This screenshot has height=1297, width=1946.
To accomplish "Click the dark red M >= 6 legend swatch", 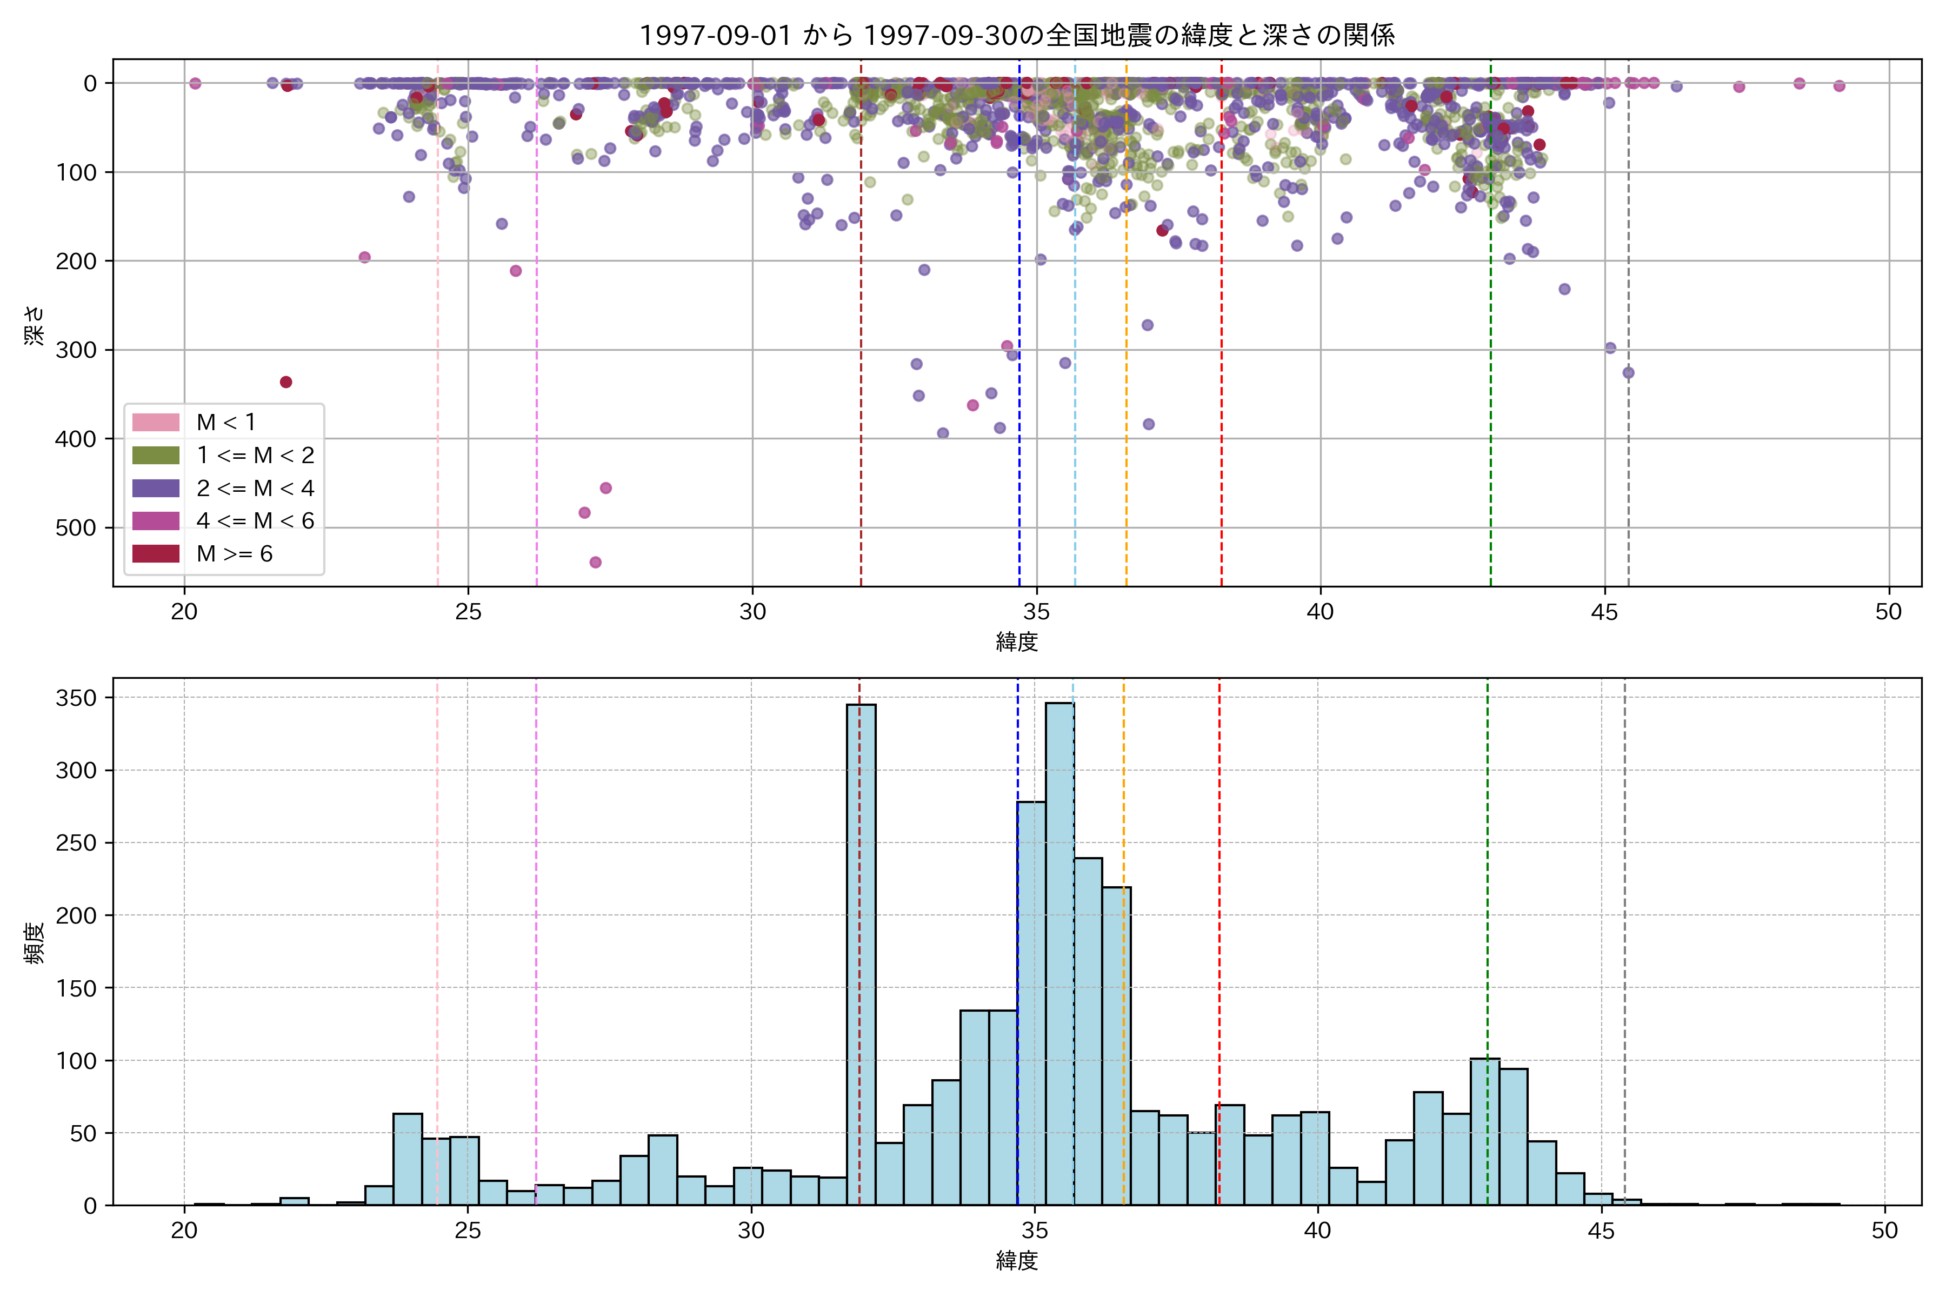I will 156,553.
